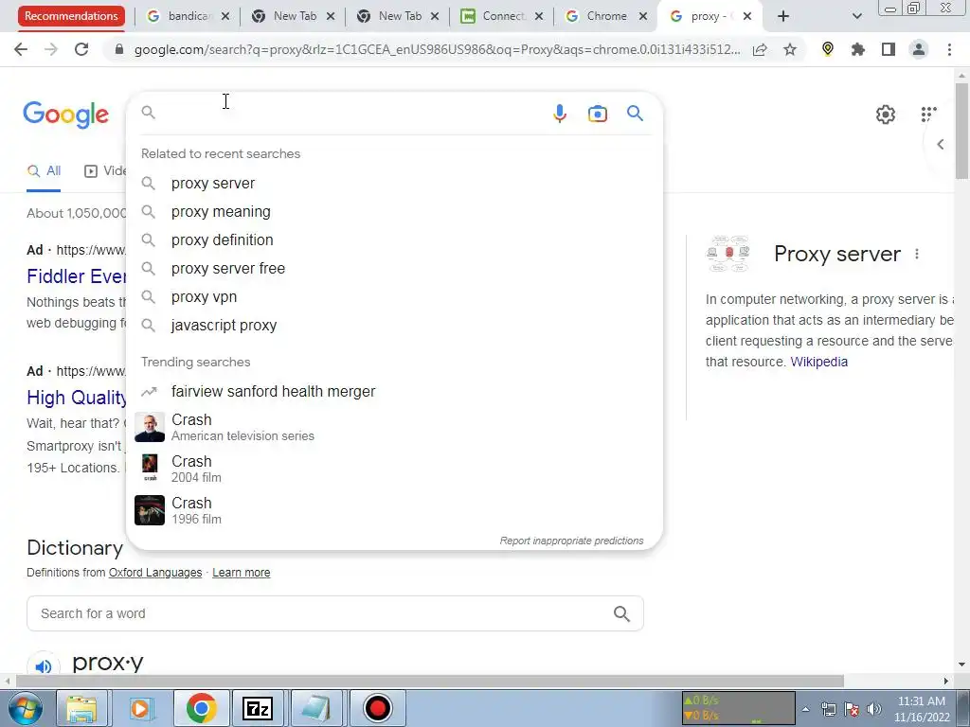The height and width of the screenshot is (727, 970).
Task: Open Google quick settings gear
Action: point(886,115)
